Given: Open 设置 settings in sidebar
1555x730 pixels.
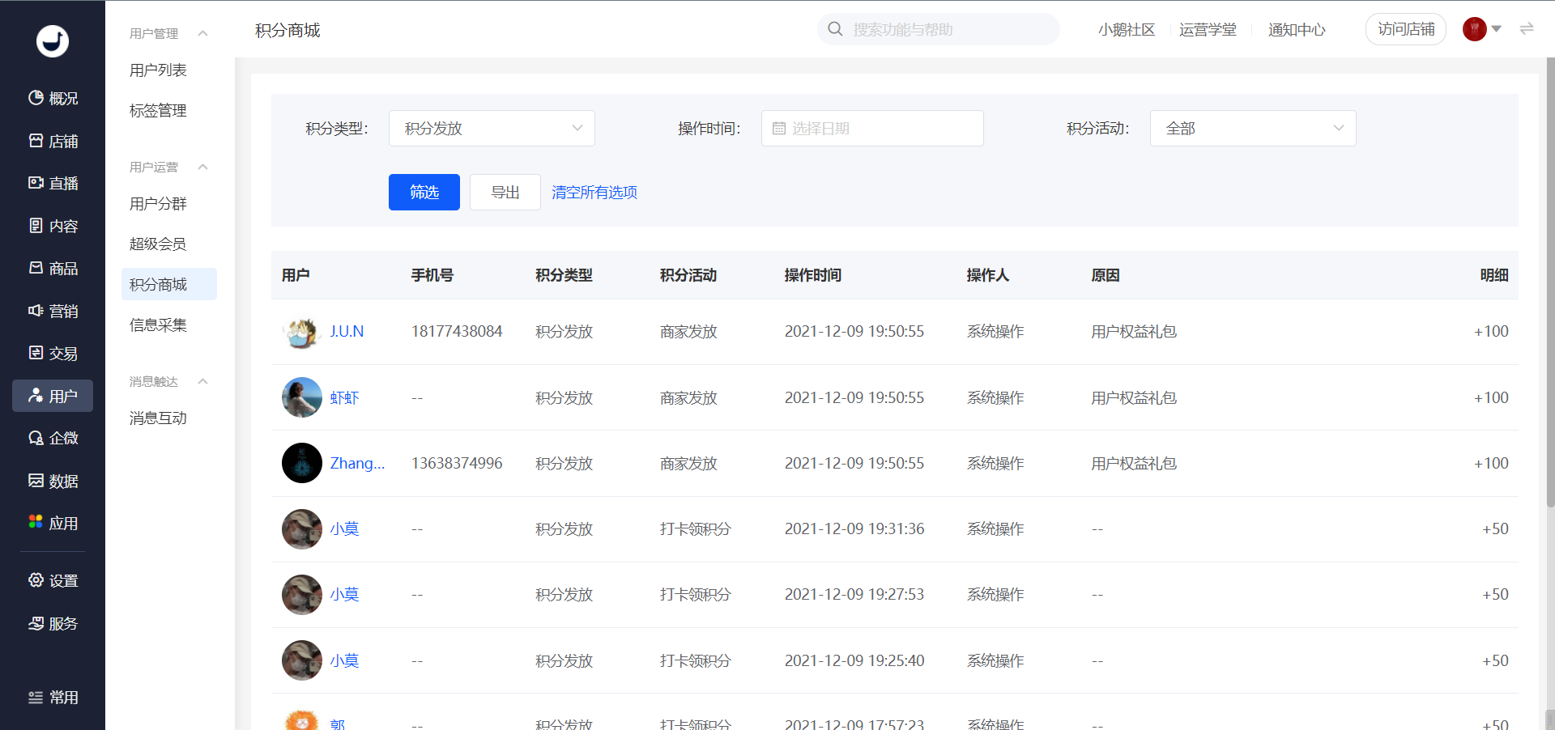Looking at the screenshot, I should 53,580.
